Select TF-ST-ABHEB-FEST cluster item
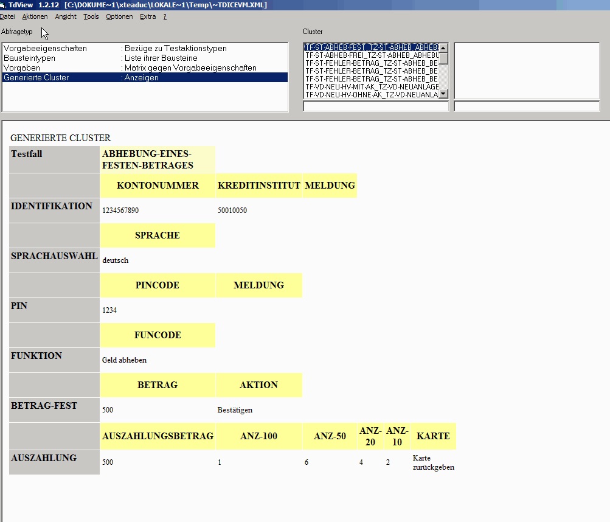This screenshot has width=610, height=522. [371, 47]
